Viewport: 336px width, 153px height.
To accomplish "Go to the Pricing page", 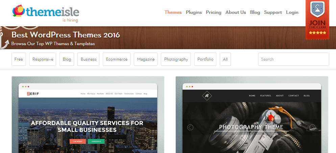I will click(214, 12).
